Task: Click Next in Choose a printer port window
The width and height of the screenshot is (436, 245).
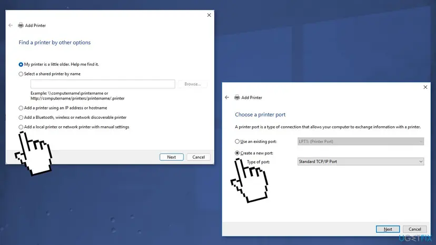Action: pos(388,229)
